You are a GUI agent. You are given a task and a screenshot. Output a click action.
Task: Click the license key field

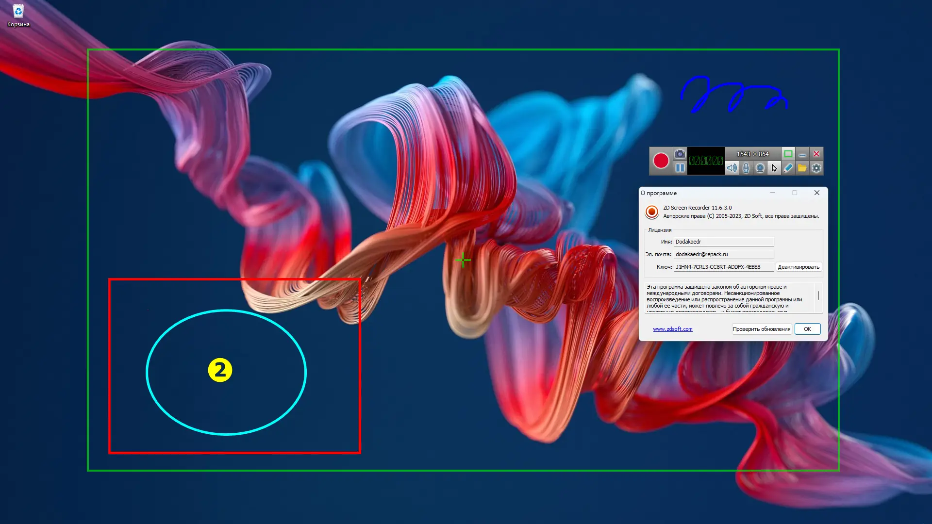coord(723,267)
